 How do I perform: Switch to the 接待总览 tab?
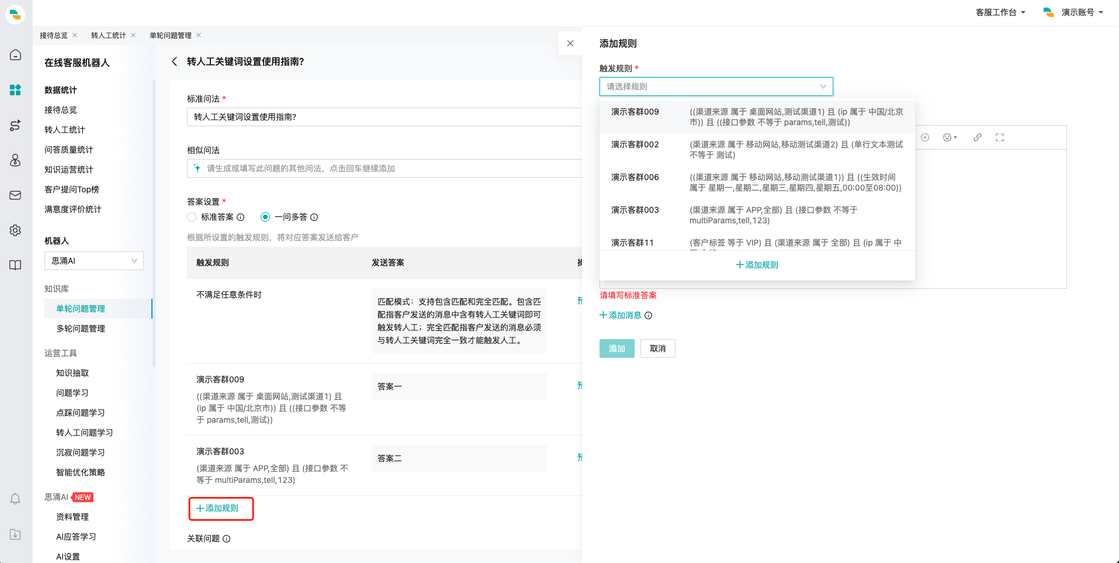click(x=54, y=35)
